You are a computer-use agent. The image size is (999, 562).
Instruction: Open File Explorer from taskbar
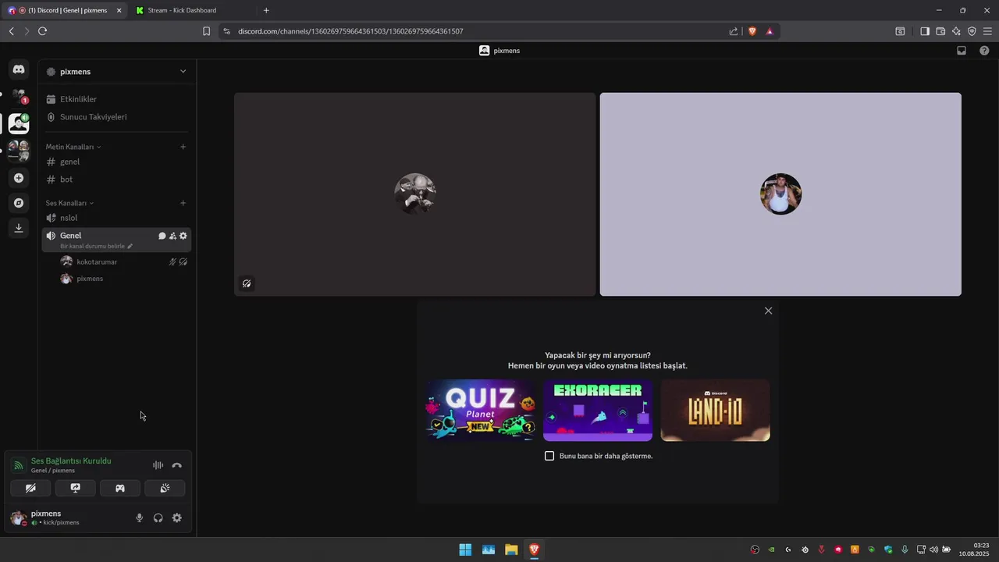click(511, 550)
